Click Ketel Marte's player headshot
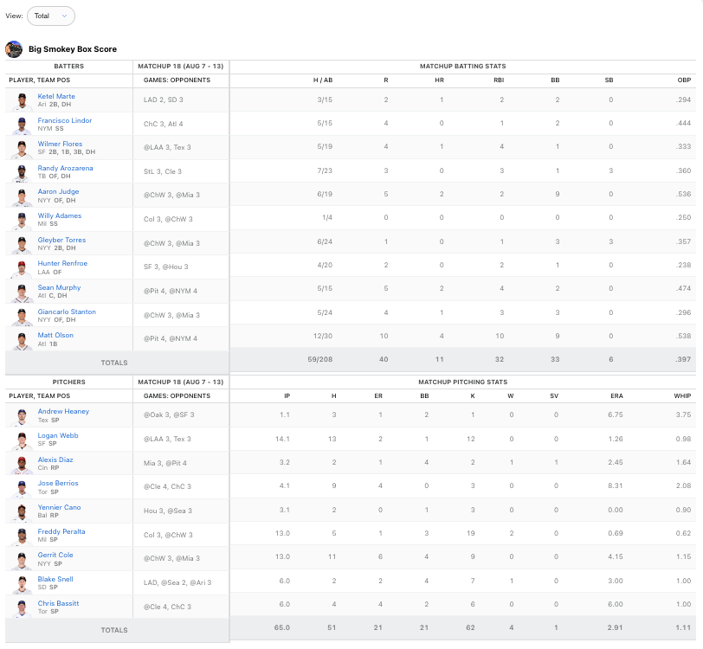 pyautogui.click(x=21, y=100)
